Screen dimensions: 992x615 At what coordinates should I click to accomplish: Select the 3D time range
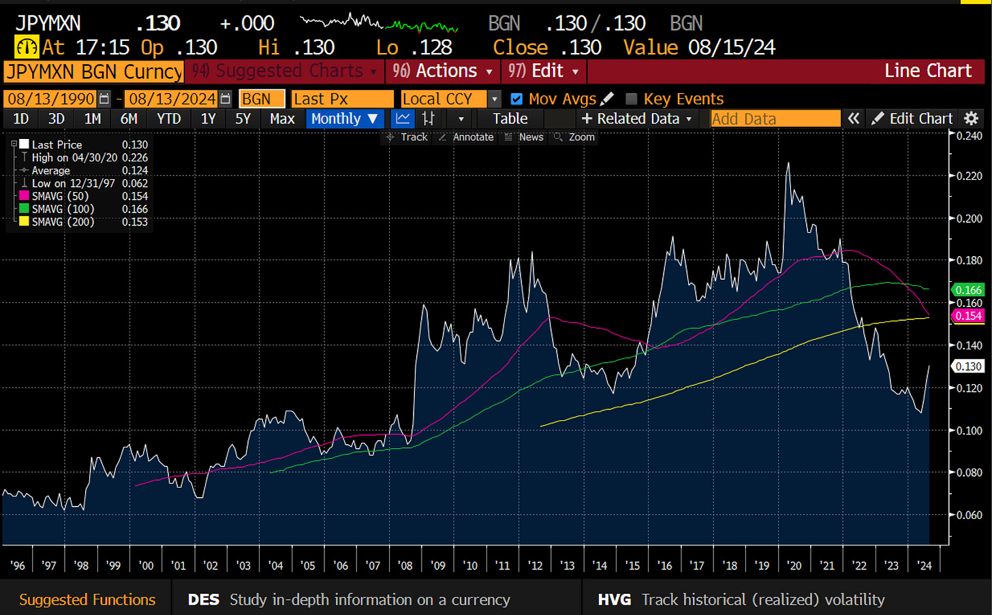(57, 119)
